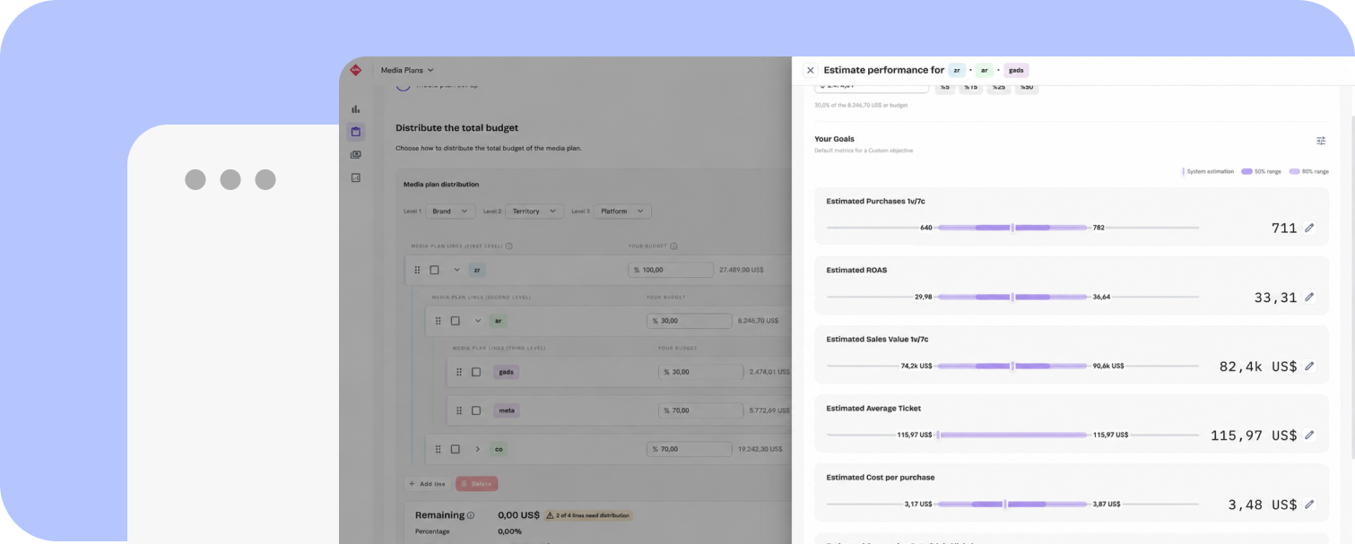Viewport: 1355px width, 544px height.
Task: Choose the %25 budget preset
Action: coord(998,87)
